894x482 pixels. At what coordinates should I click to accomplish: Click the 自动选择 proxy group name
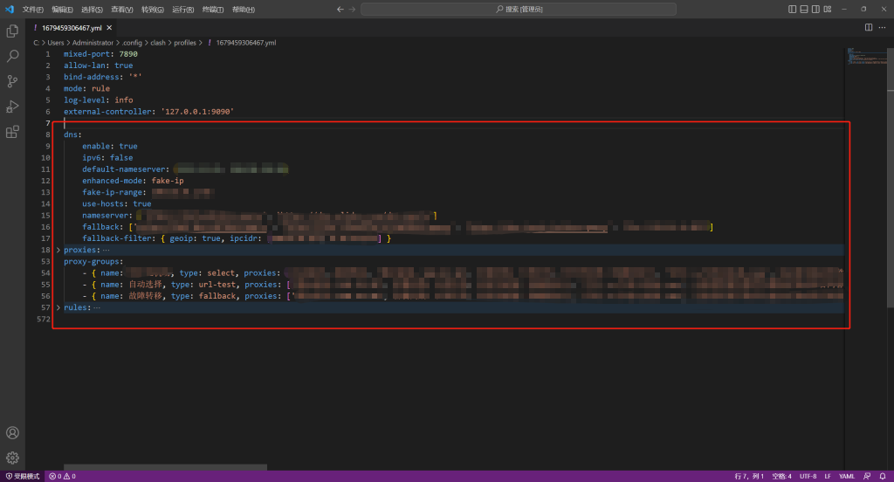coord(146,284)
